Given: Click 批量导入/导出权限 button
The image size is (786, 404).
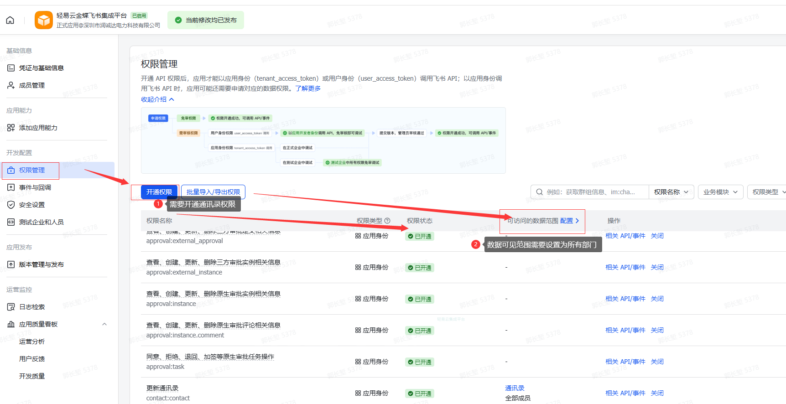Looking at the screenshot, I should click(x=213, y=192).
